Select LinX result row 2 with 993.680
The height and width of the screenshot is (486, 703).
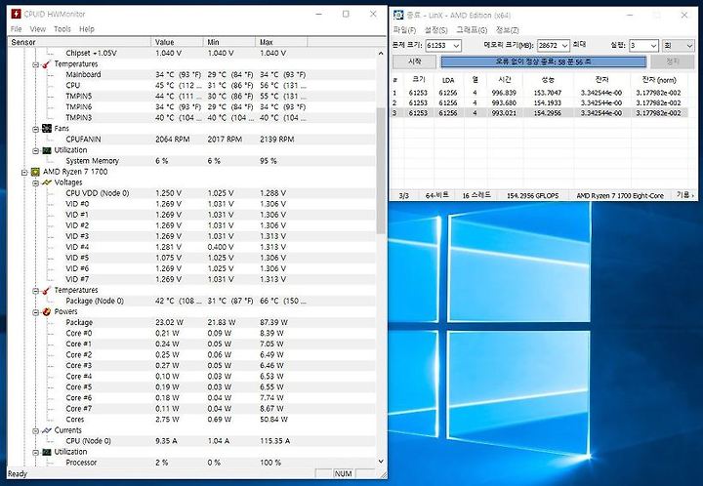[x=539, y=103]
